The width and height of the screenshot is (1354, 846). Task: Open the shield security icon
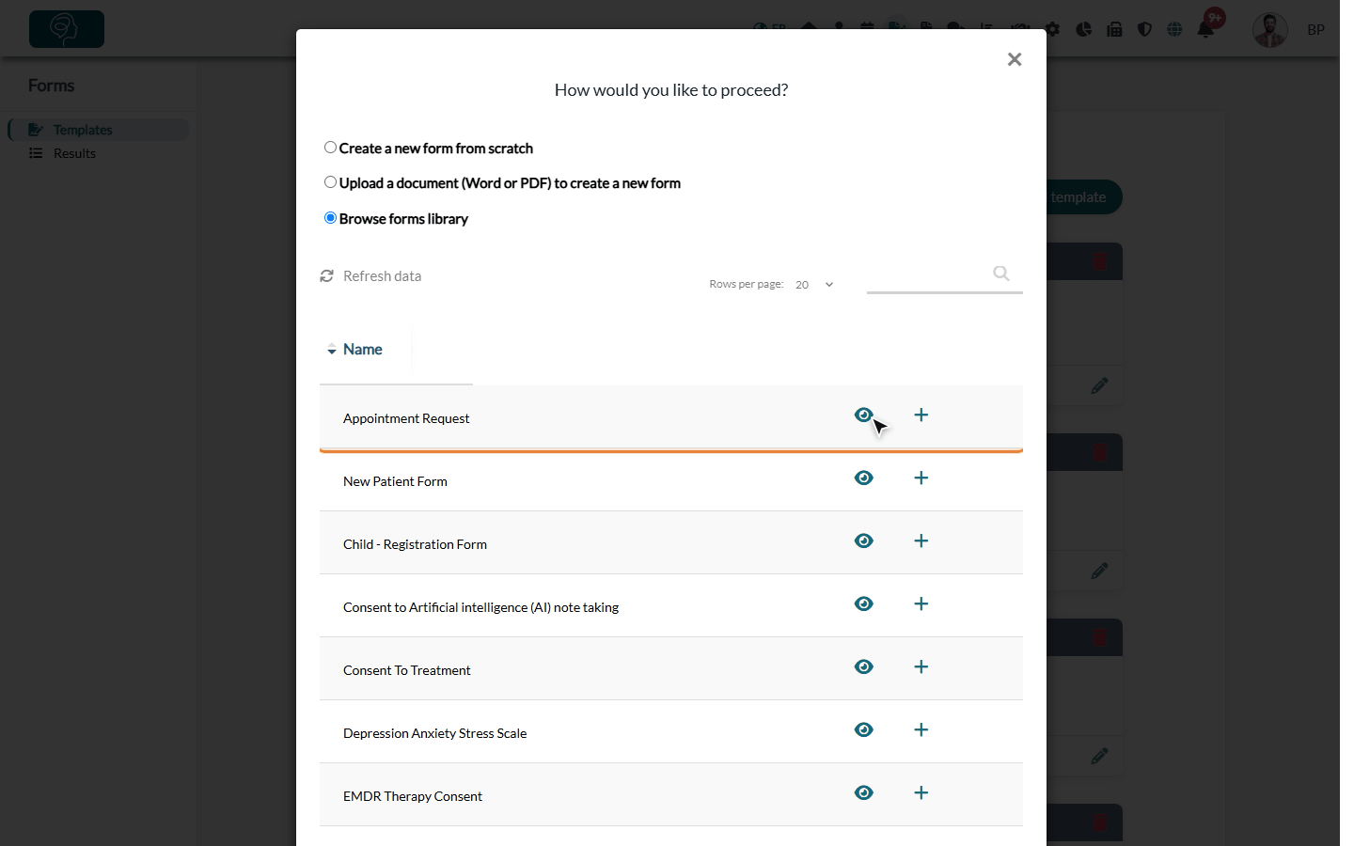point(1144,29)
